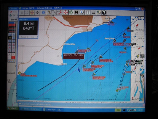Click the Normal button in Ship's Data
This screenshot has width=158, height=119.
tap(23, 37)
